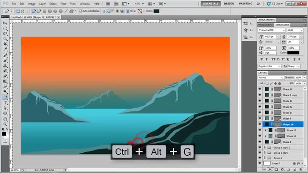
Task: Select the Crop tool
Action: (5, 44)
